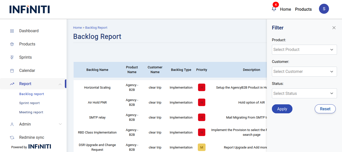Screen dimensions: 342x152
Task: Click the yellow M priority badge
Action: [202, 148]
